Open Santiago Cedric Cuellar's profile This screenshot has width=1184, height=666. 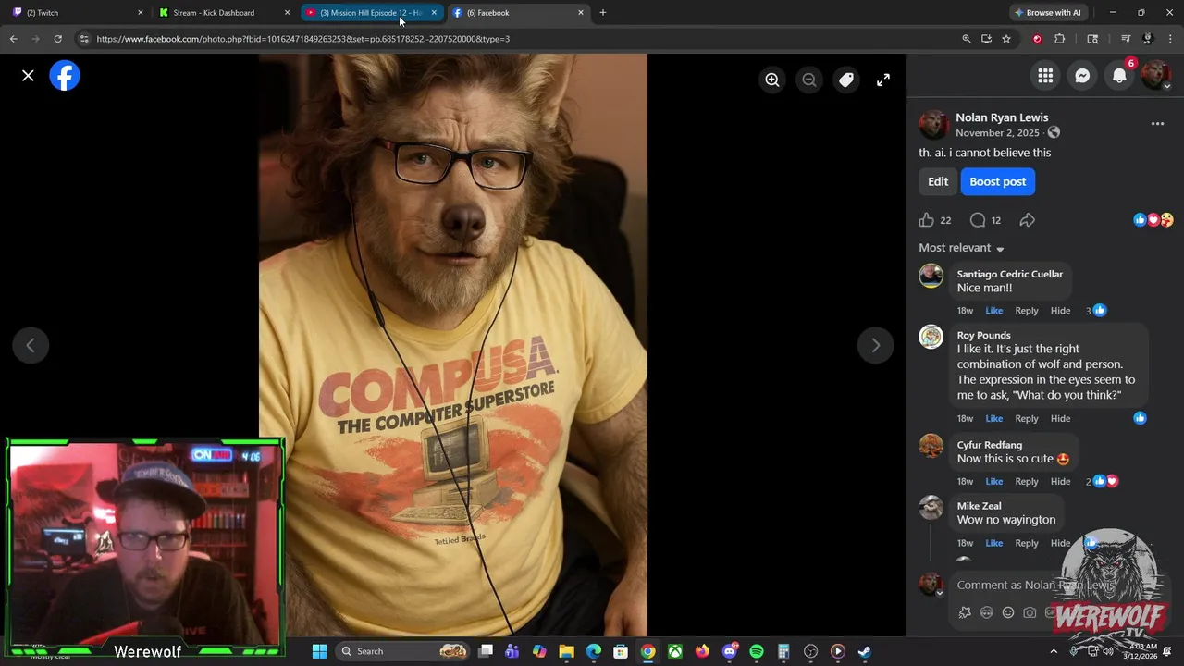coord(1010,274)
